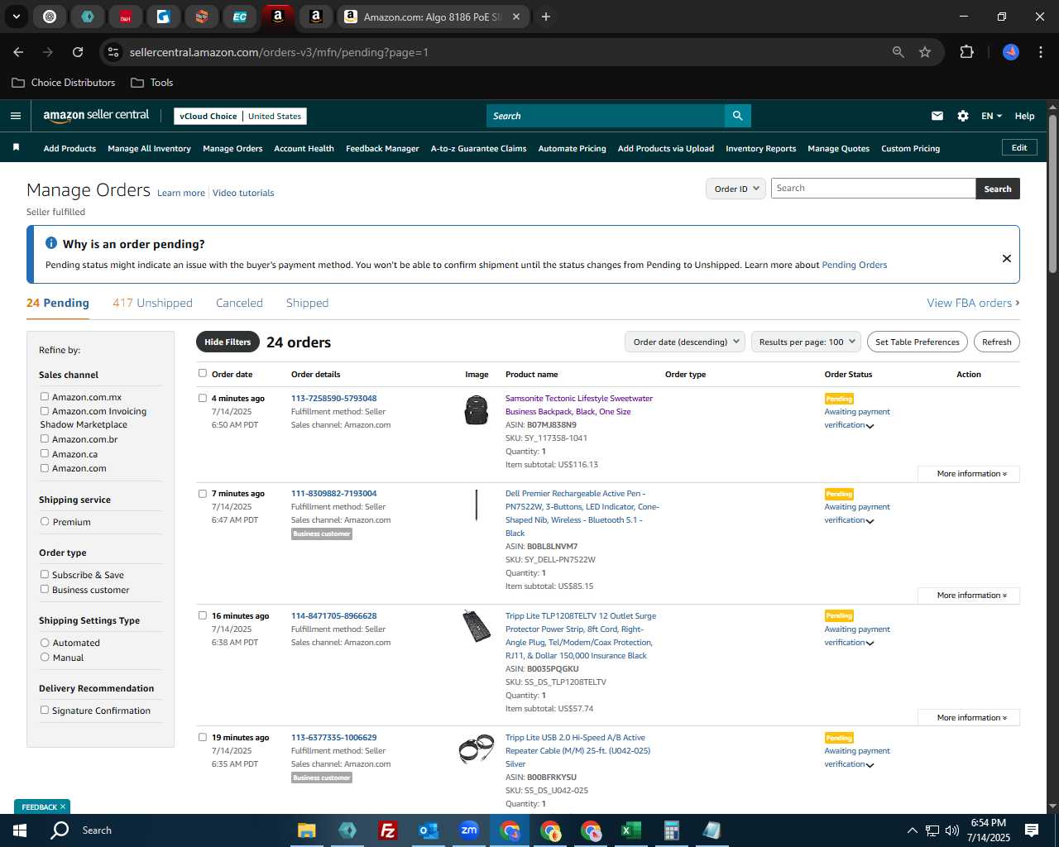Image resolution: width=1059 pixels, height=847 pixels.
Task: Open the Samsonite backpack product image
Action: tap(477, 409)
